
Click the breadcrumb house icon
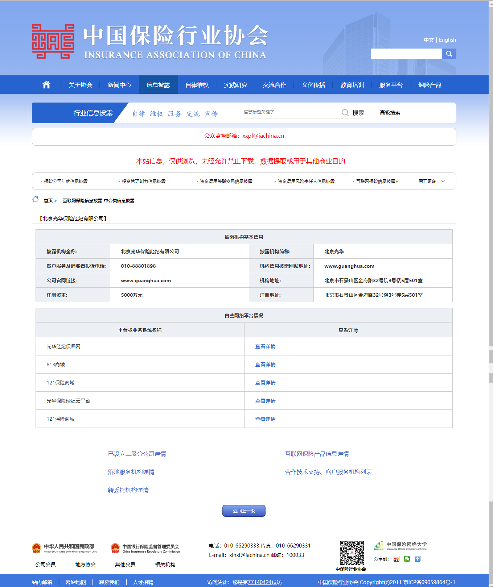(x=35, y=199)
